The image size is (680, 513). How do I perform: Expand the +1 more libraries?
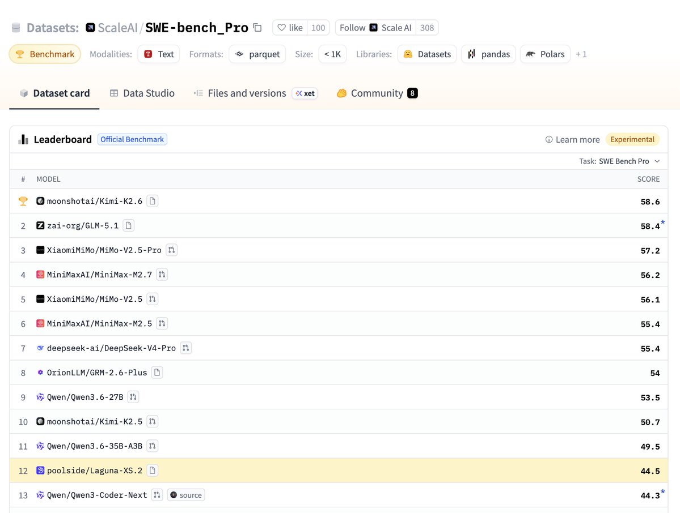click(x=581, y=54)
